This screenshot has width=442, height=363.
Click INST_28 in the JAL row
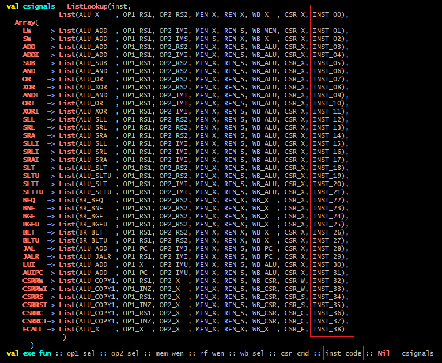coord(327,248)
